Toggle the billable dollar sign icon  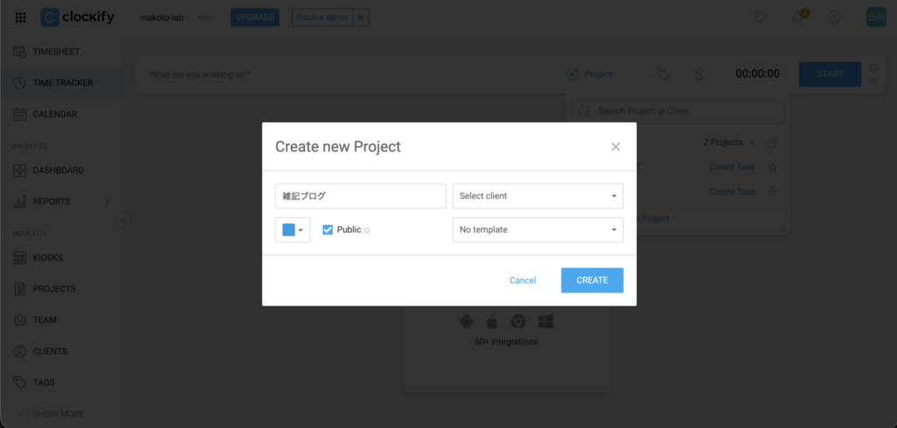tap(698, 74)
